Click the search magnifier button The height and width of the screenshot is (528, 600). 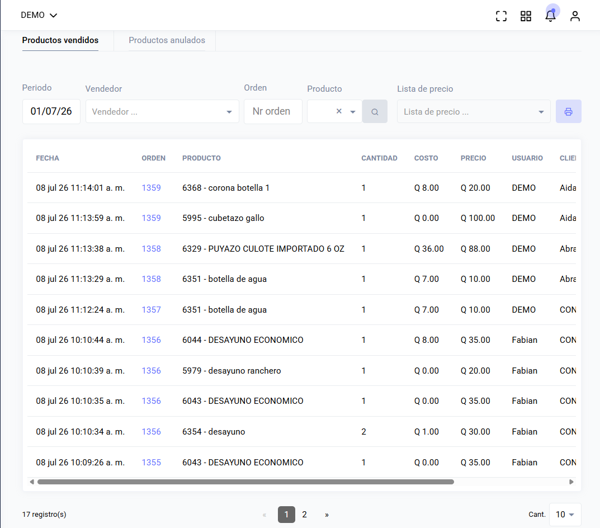(x=375, y=111)
